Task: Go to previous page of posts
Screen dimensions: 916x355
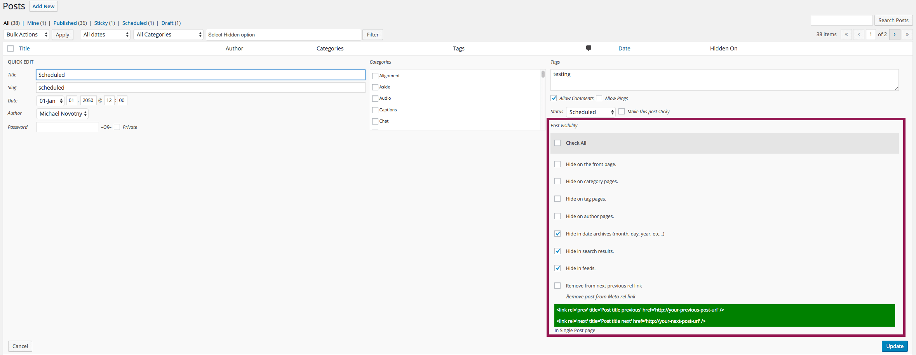Action: pyautogui.click(x=859, y=35)
